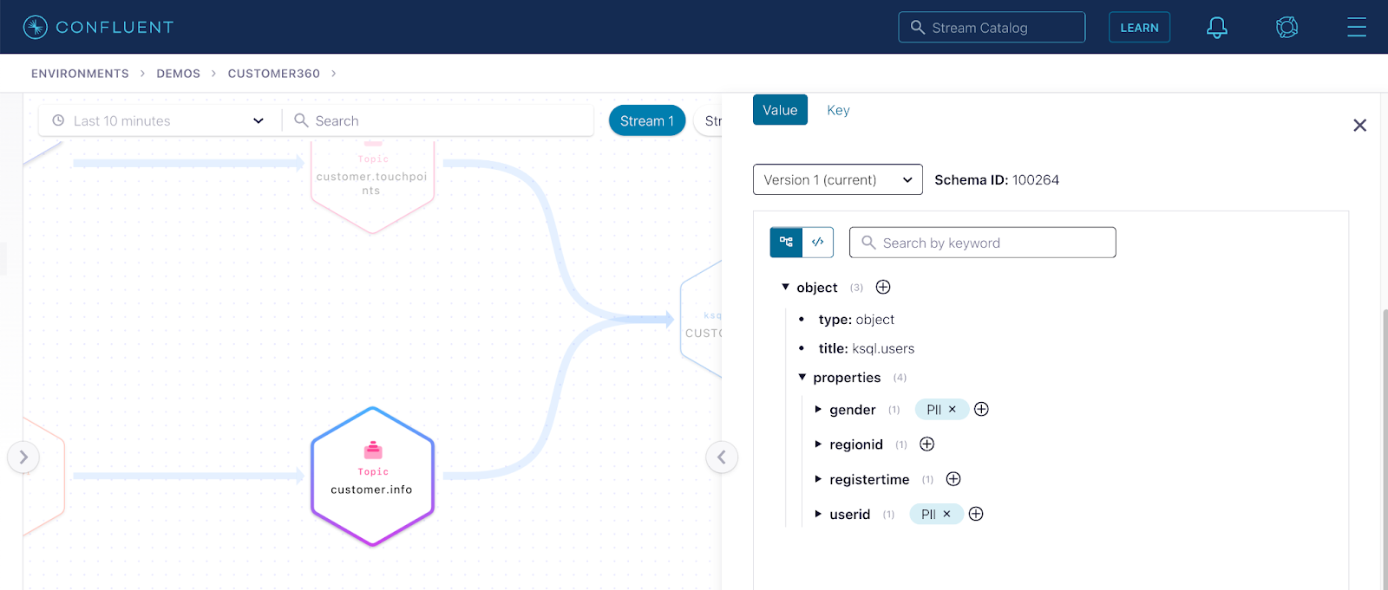Image resolution: width=1388 pixels, height=590 pixels.
Task: Click the Schema ID: 100264 text
Action: [x=997, y=179]
